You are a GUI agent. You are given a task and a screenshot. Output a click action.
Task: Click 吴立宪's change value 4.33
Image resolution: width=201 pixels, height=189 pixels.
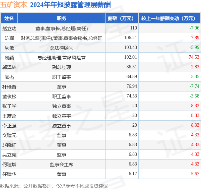pyautogui.click(x=195, y=154)
